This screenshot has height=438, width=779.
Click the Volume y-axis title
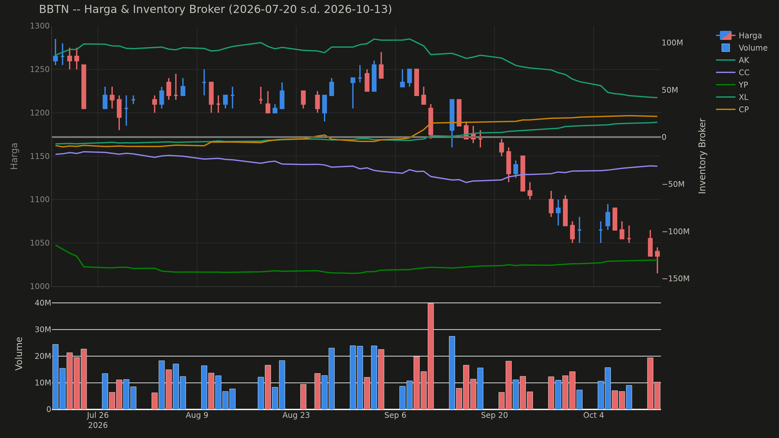coord(19,353)
